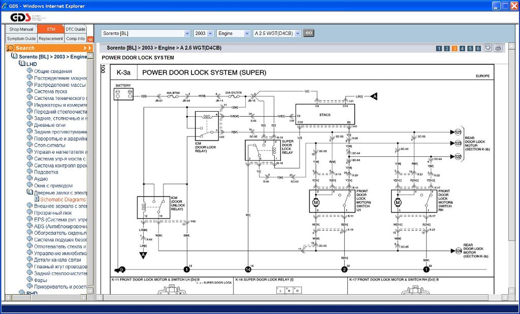Open the vehicle model dropdown Sorento [BL]
The width and height of the screenshot is (520, 314).
(145, 33)
